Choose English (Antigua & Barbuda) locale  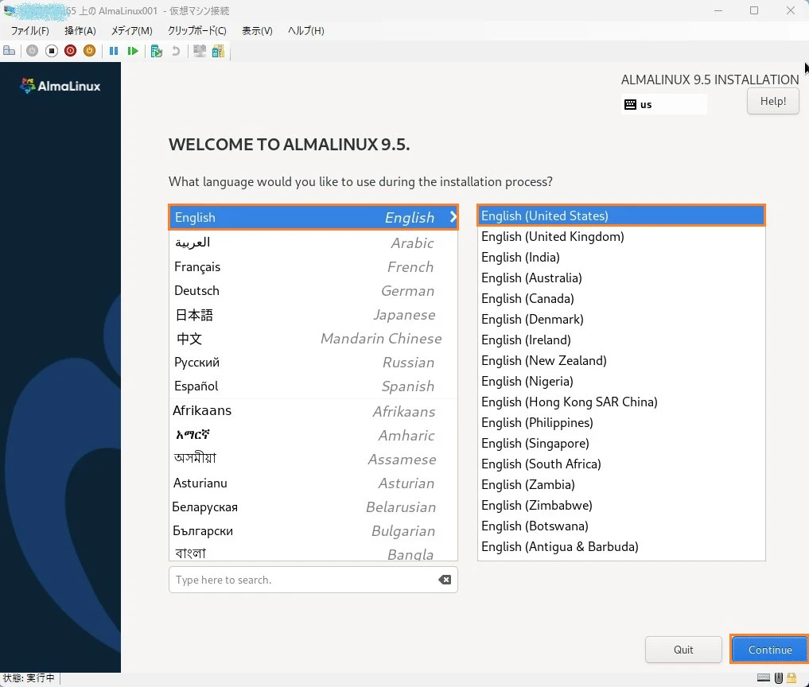[621, 546]
